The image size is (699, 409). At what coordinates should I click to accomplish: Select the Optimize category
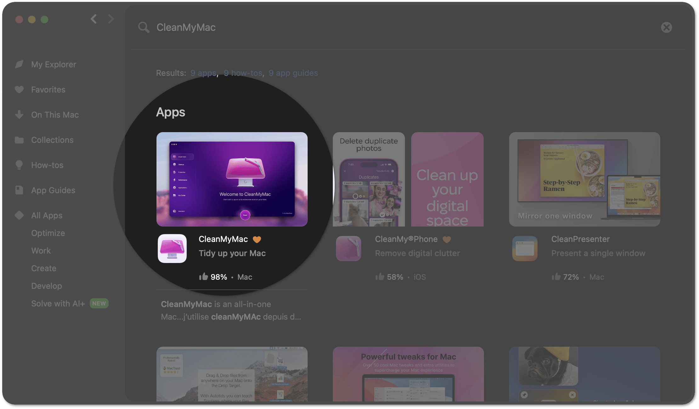48,233
